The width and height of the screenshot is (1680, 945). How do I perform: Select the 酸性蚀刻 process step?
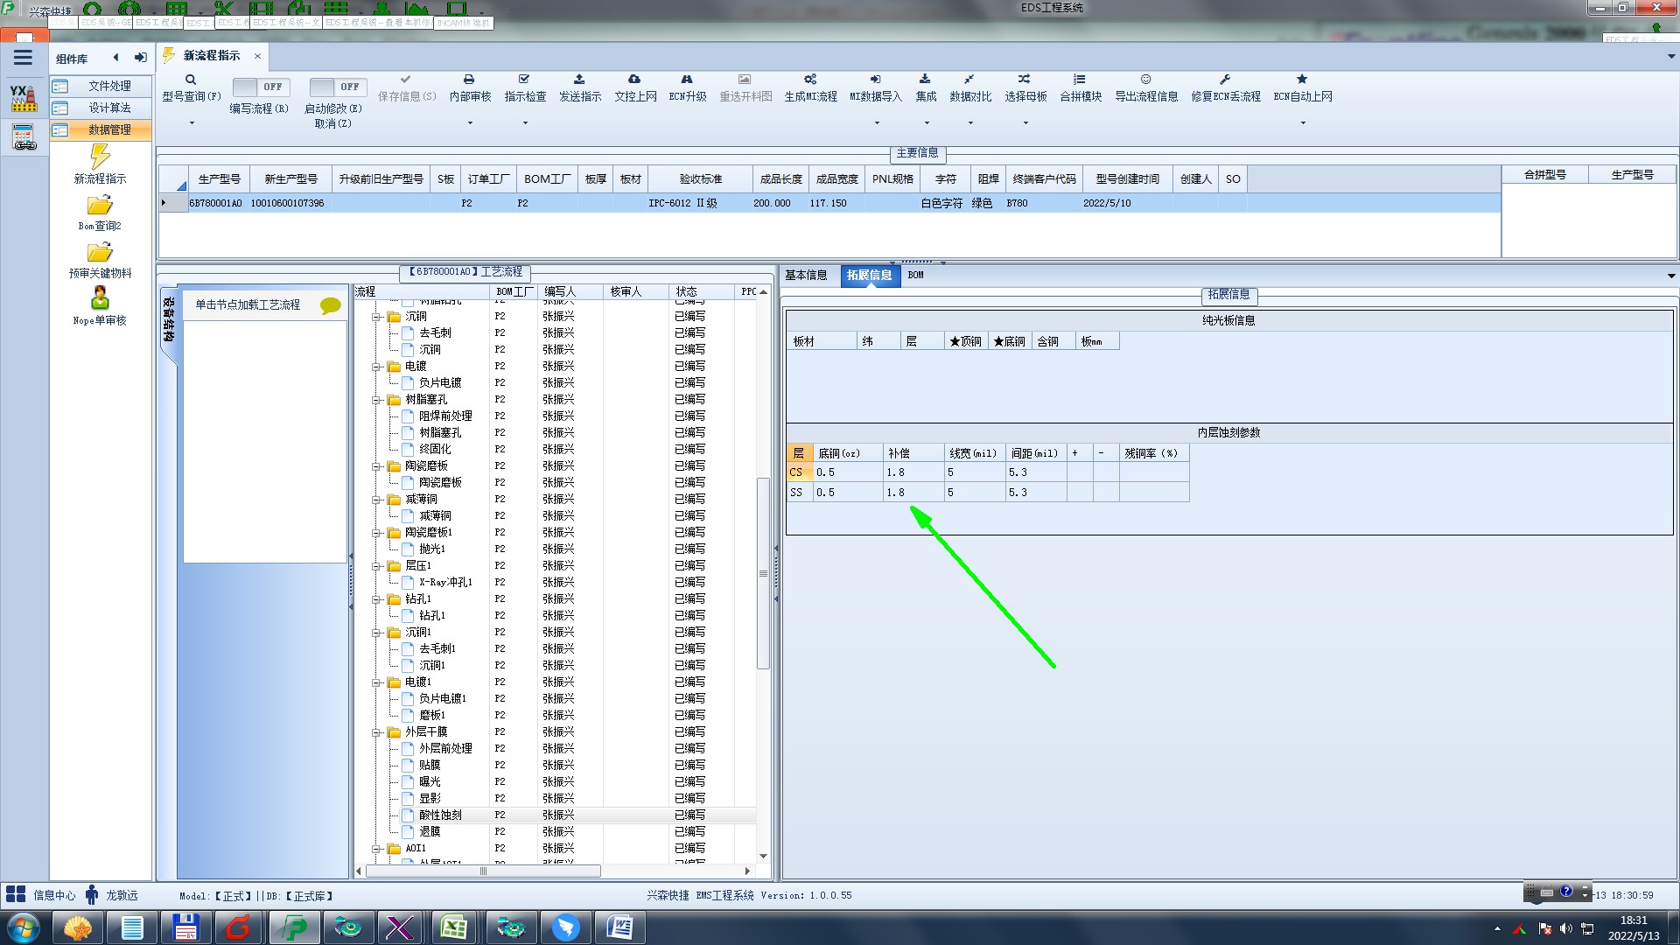pos(440,815)
